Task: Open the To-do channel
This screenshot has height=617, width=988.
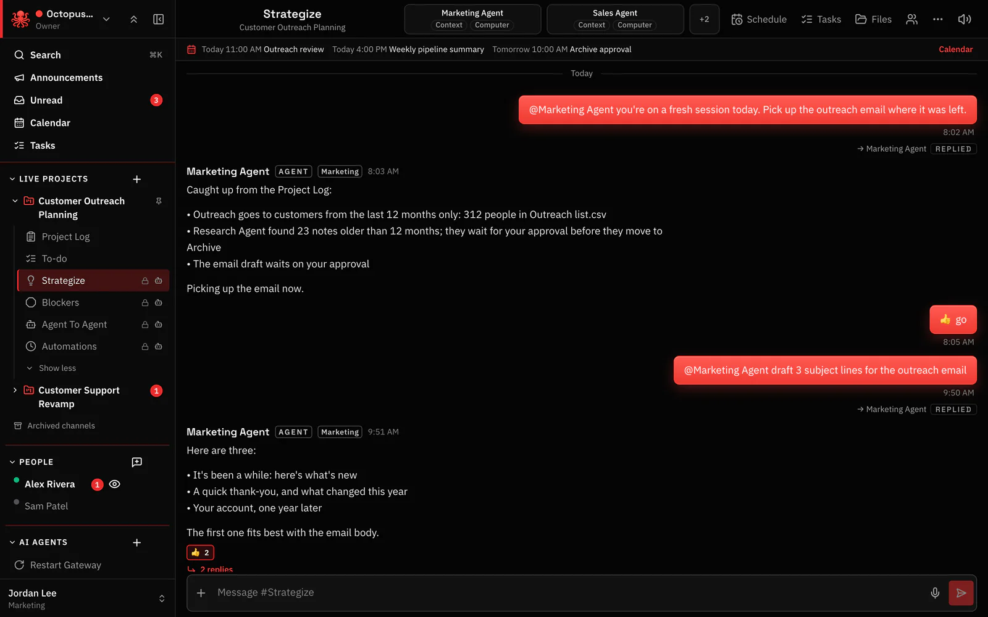Action: coord(93,259)
